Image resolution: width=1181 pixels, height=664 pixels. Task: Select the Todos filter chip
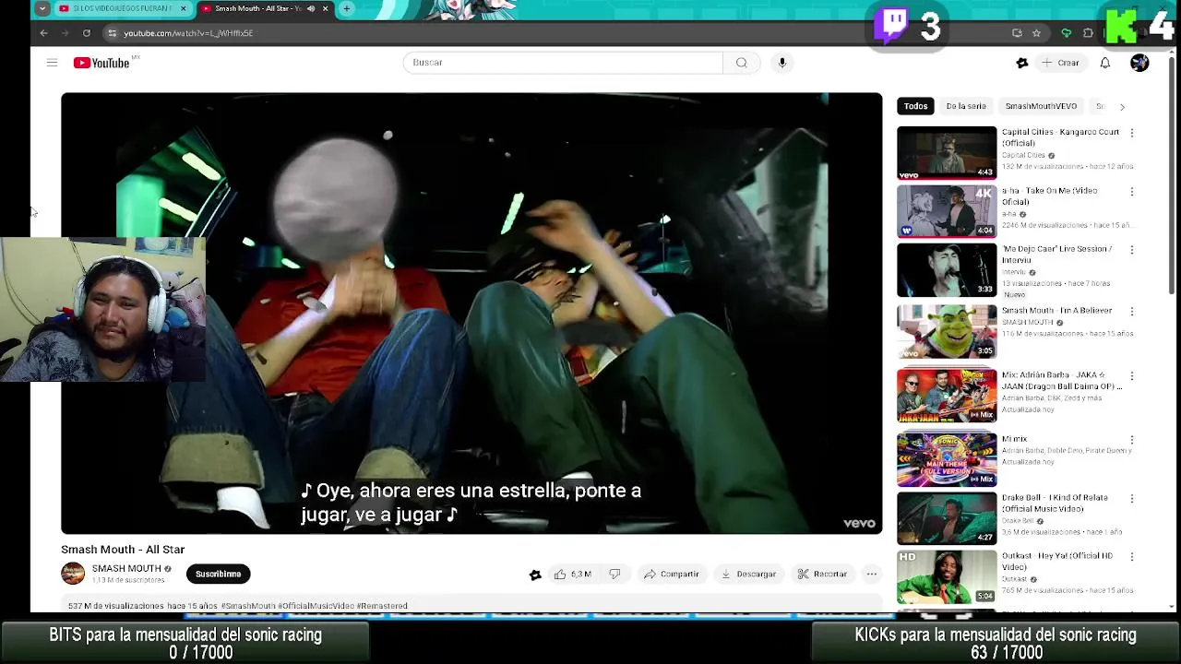tap(915, 106)
